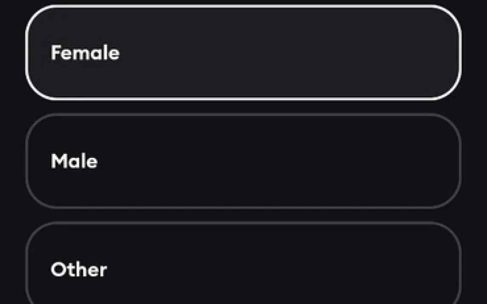The width and height of the screenshot is (487, 304).
Task: Switch selection to Male
Action: tap(243, 161)
